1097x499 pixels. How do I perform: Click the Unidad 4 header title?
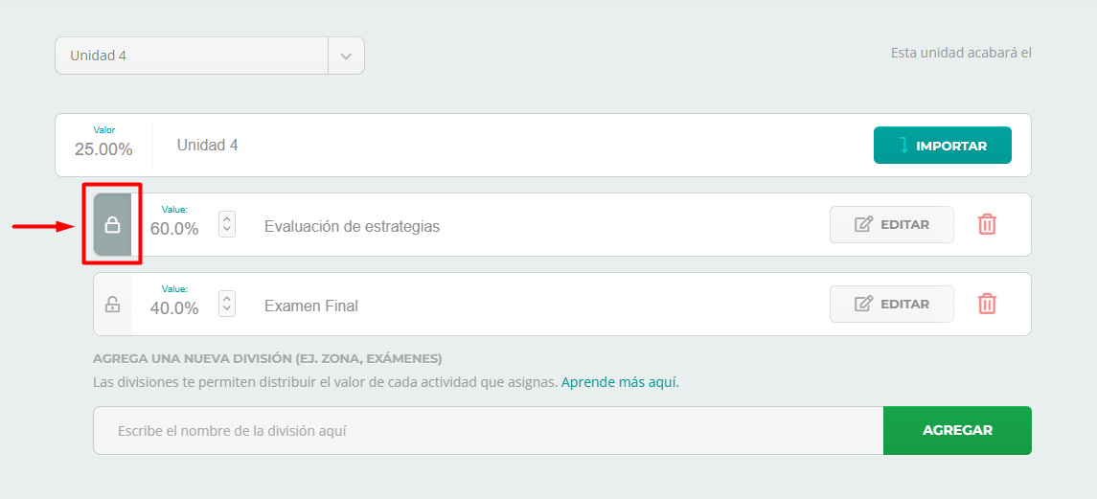[x=207, y=145]
